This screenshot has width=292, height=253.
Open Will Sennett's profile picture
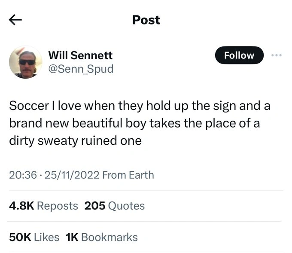coord(26,62)
